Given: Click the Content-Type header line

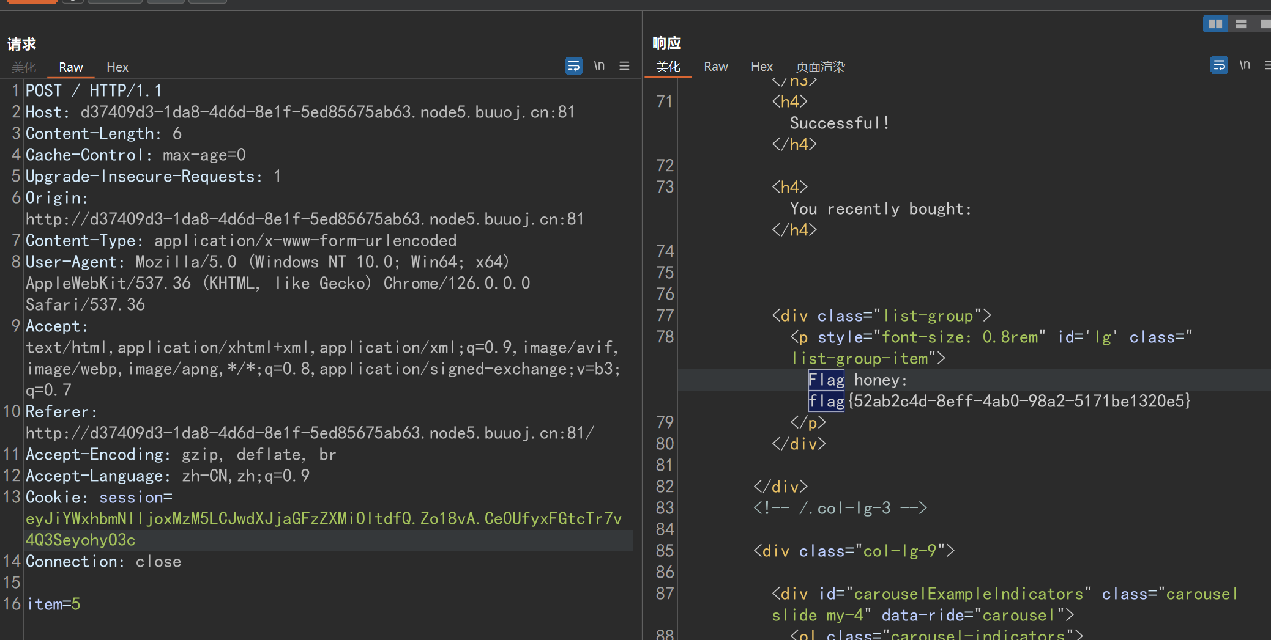Looking at the screenshot, I should (x=241, y=241).
